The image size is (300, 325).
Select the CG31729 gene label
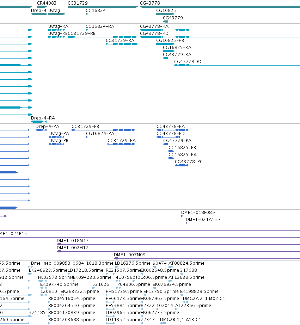click(78, 3)
